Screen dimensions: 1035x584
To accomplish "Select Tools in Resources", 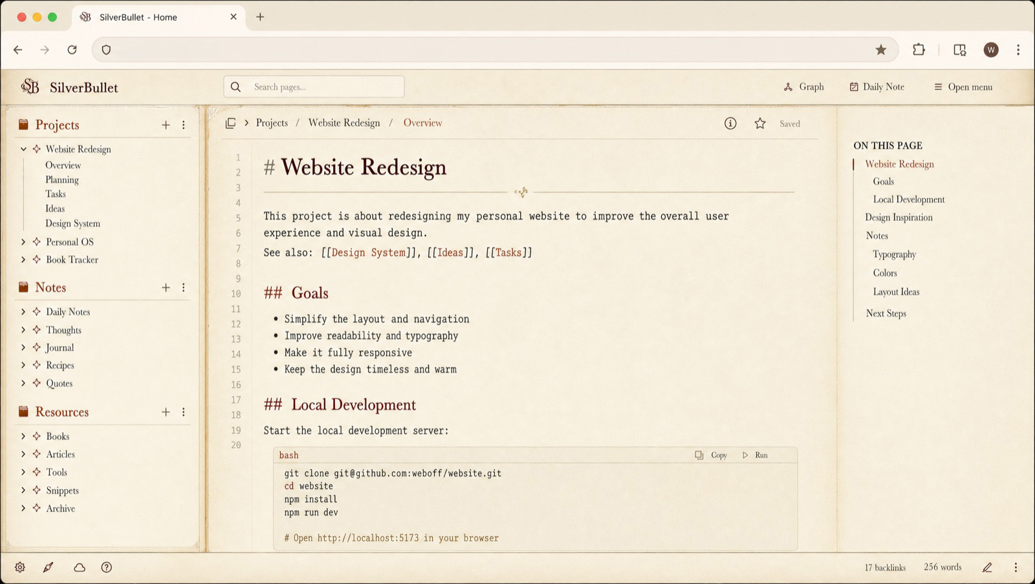I will pos(56,472).
